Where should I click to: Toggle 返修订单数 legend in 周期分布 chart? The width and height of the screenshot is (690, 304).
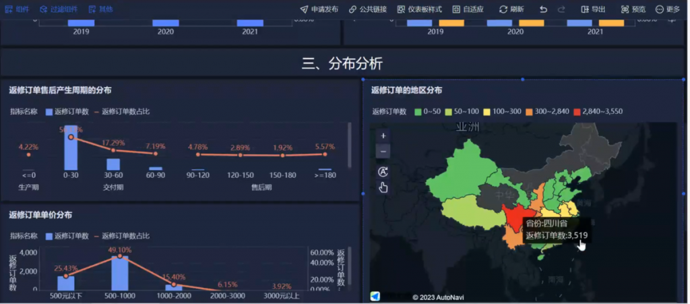click(67, 112)
